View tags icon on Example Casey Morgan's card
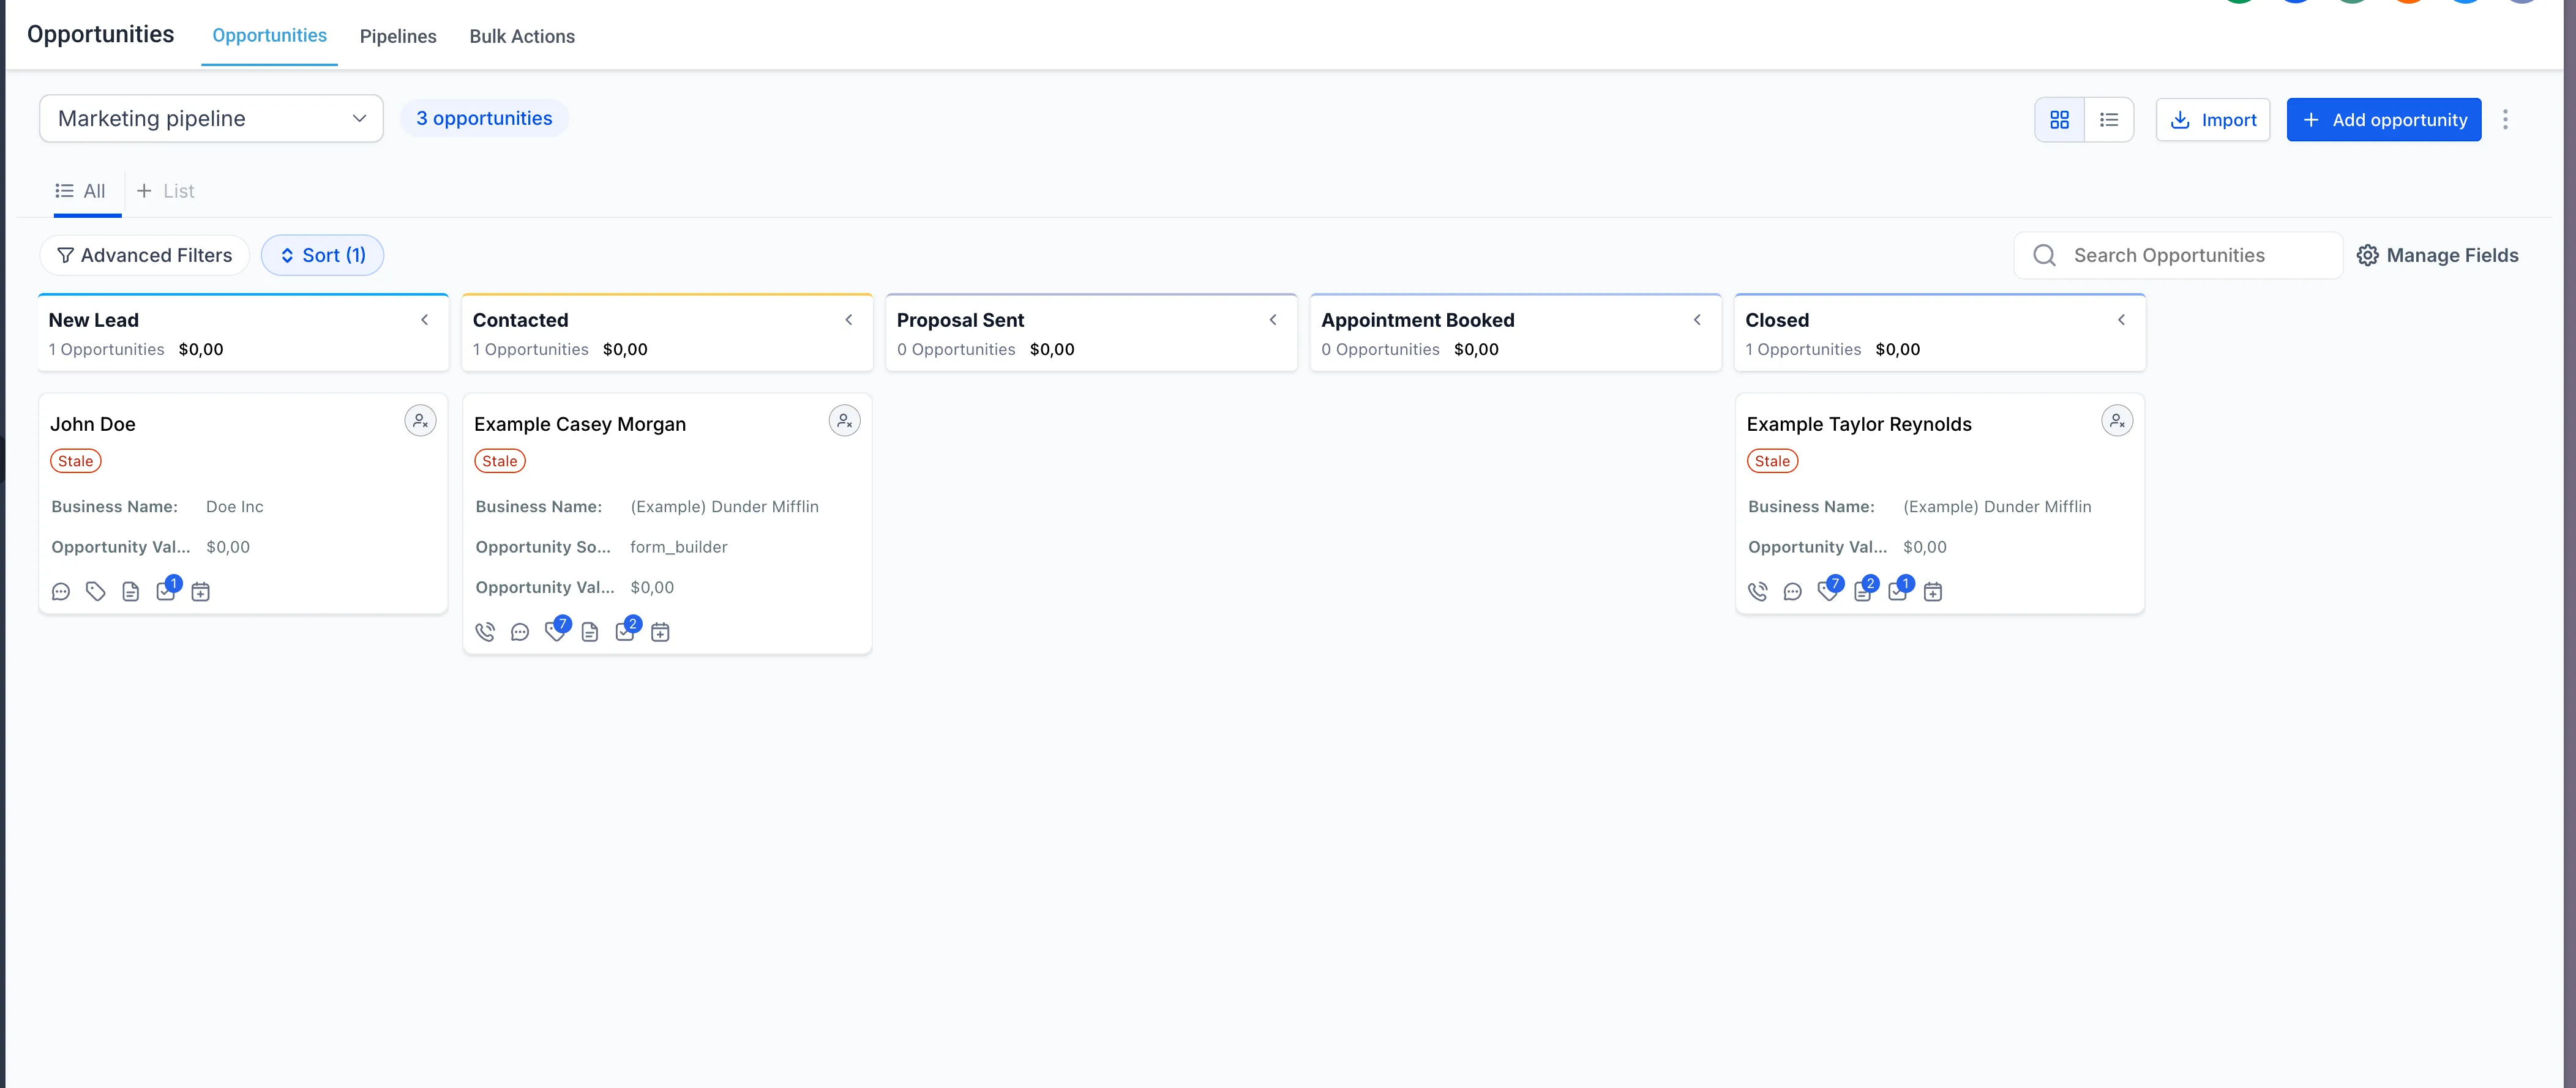2576x1088 pixels. tap(554, 631)
